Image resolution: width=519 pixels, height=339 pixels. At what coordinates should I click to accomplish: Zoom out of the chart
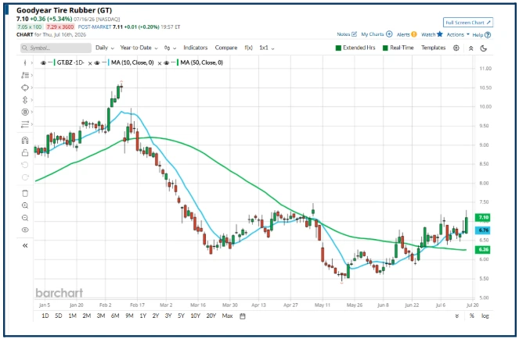25,218
